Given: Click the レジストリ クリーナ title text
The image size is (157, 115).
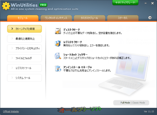Looking at the screenshot, I should (73, 42).
